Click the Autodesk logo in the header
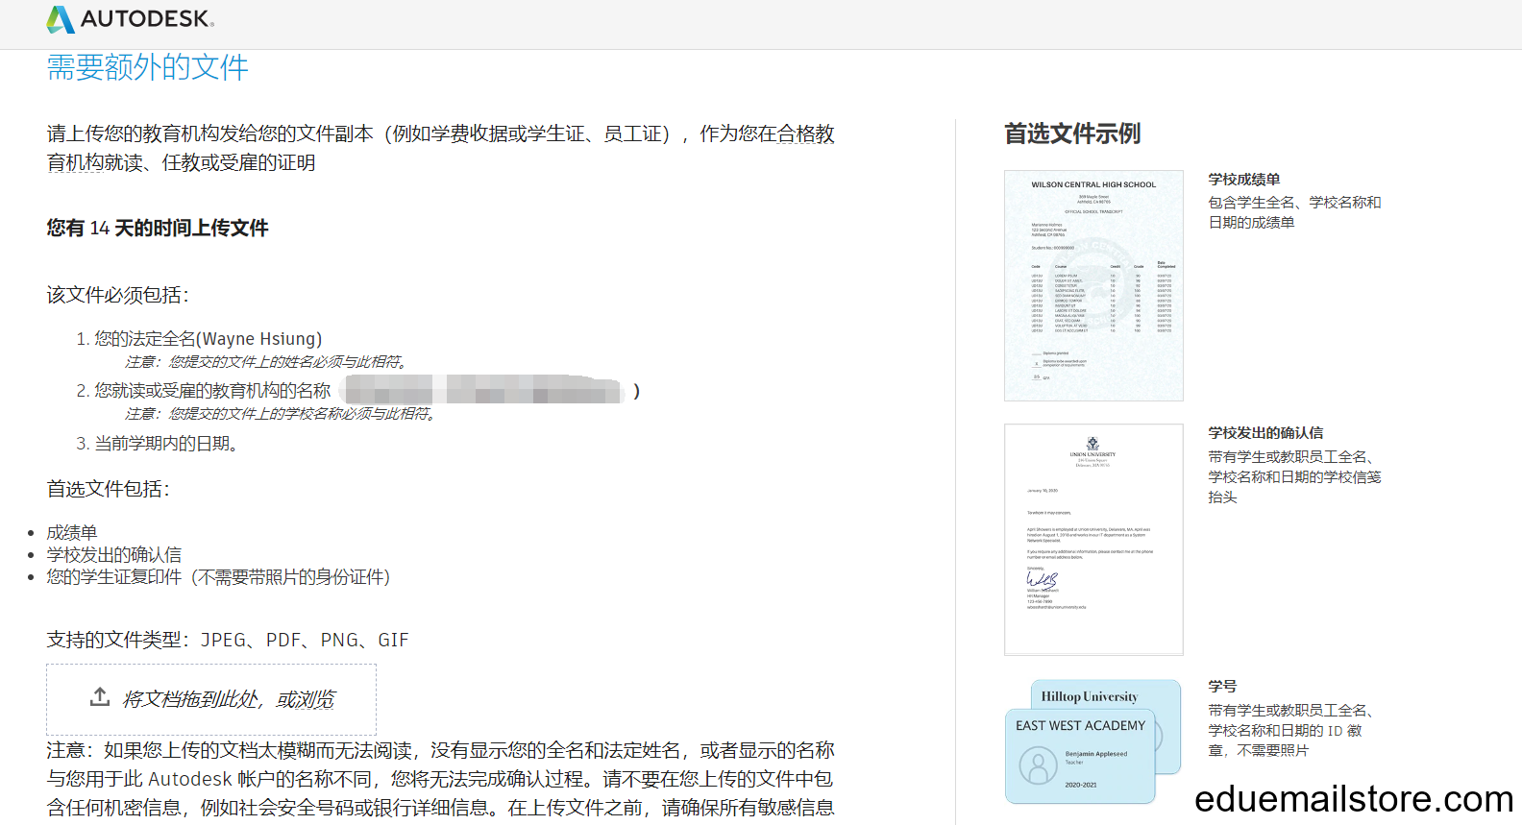Screen dimensions: 1522x825 [131, 19]
